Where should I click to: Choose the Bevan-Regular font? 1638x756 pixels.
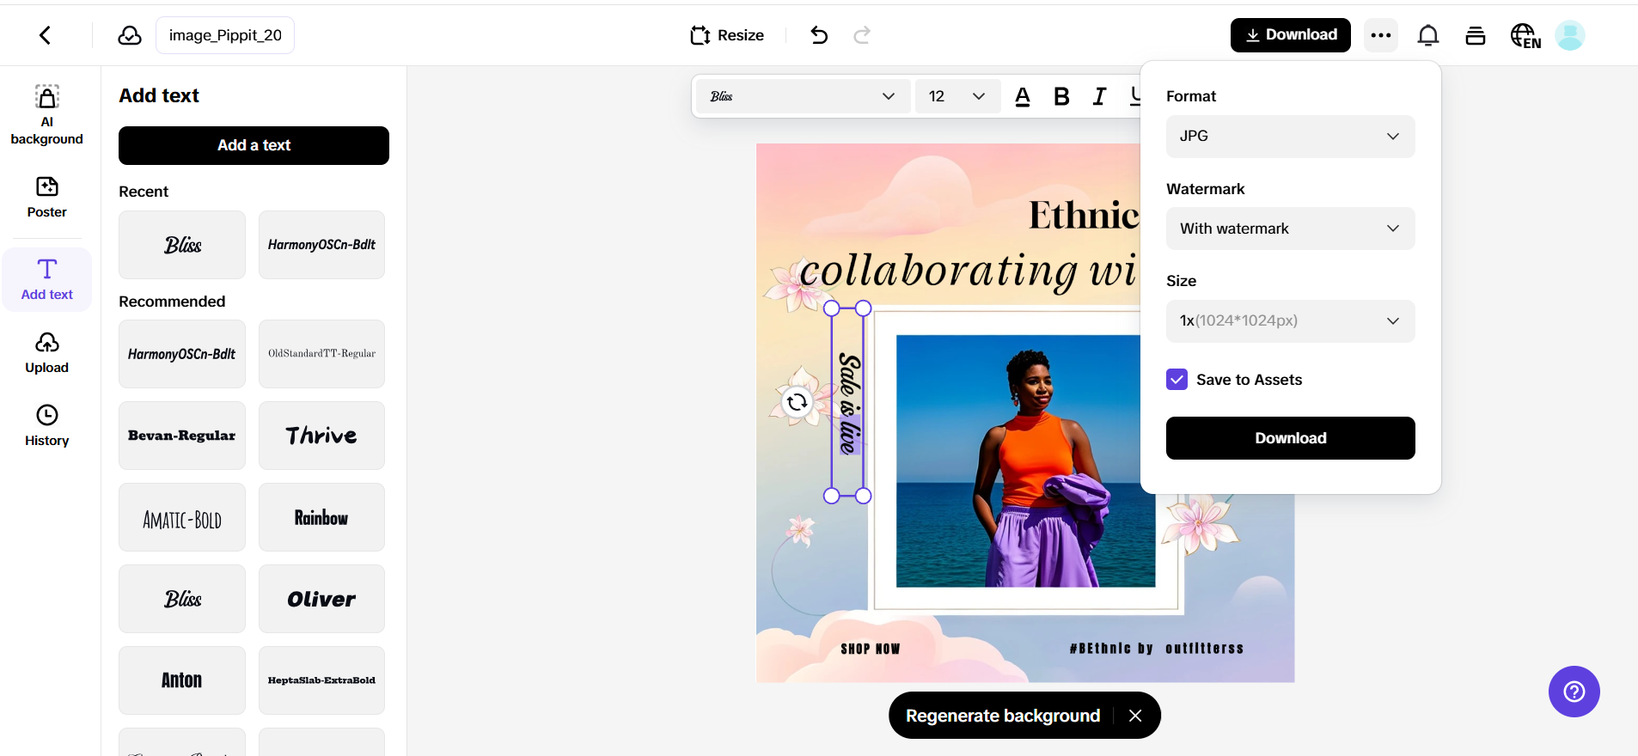[x=182, y=436]
